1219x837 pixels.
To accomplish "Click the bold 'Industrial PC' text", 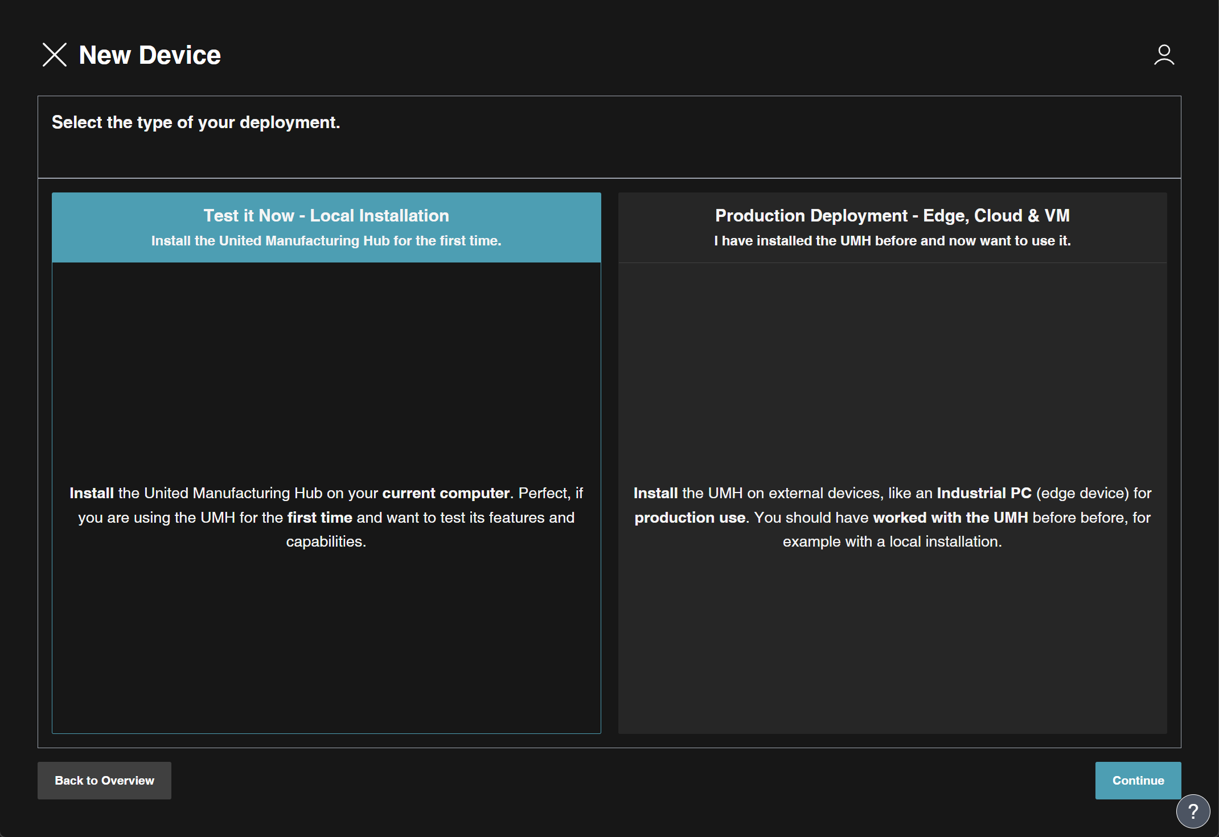I will [x=984, y=493].
